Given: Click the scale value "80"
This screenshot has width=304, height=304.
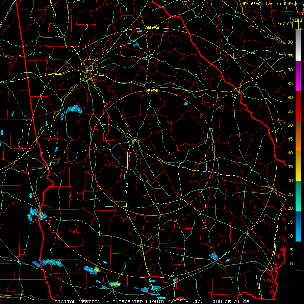Looking at the screenshot, I should coord(290,42).
